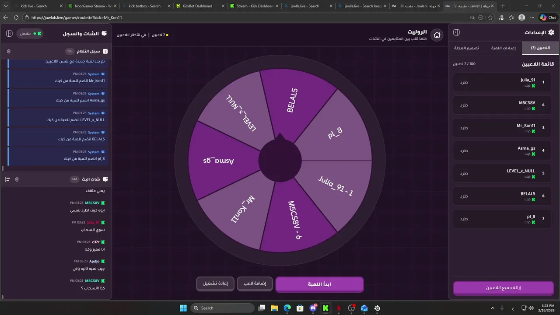
Task: Clear stream chat with its trash icon
Action: (x=17, y=179)
